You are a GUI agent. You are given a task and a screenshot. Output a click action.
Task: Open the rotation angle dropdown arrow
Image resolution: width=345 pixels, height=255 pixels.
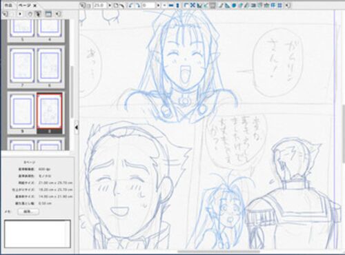pyautogui.click(x=158, y=6)
